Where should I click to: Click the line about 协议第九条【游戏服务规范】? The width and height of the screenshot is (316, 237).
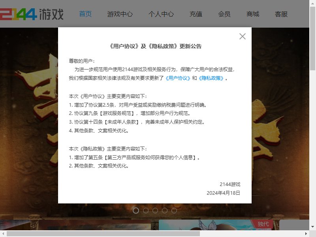130,113
